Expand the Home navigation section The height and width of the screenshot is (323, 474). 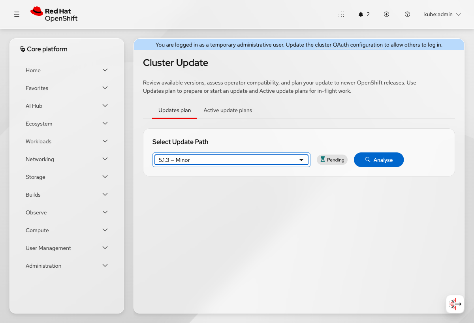(67, 70)
